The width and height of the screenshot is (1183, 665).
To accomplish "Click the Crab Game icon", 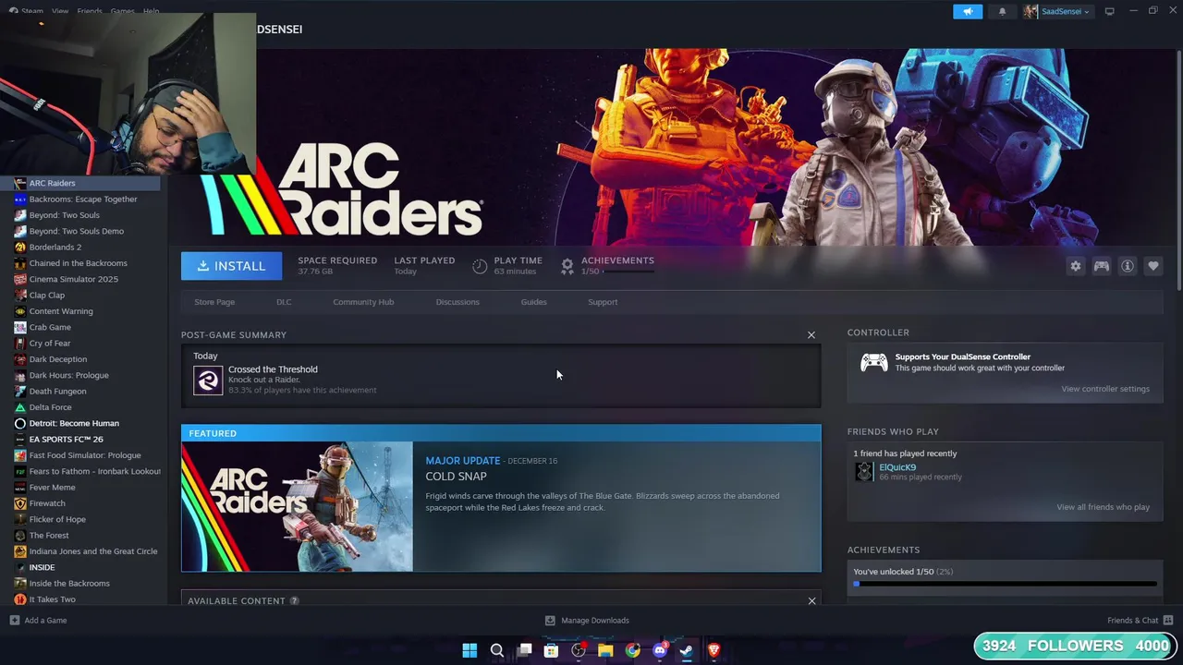I will (20, 327).
